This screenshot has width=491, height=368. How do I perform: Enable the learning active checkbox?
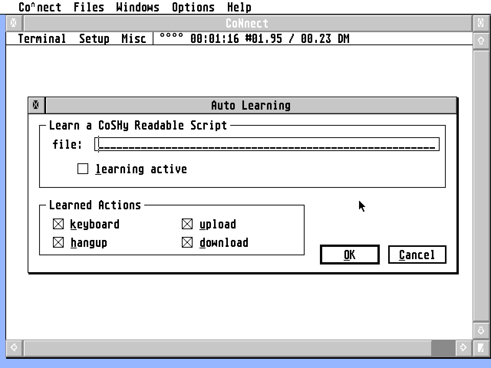(82, 169)
